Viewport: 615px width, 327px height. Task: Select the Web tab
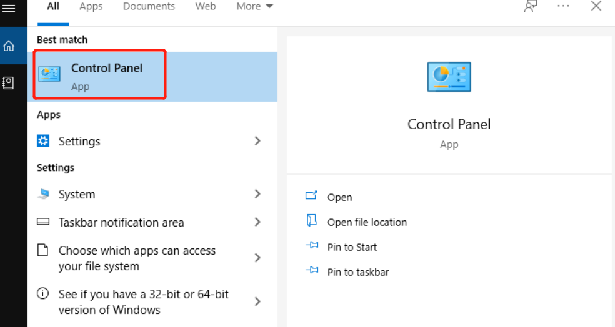[x=206, y=6]
